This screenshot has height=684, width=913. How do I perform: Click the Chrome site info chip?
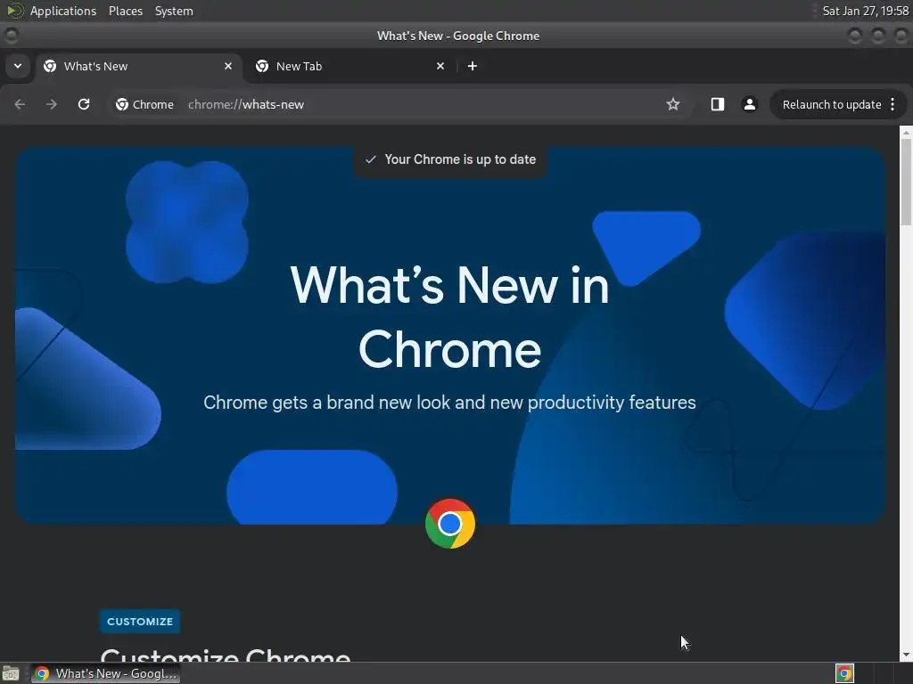click(x=145, y=104)
